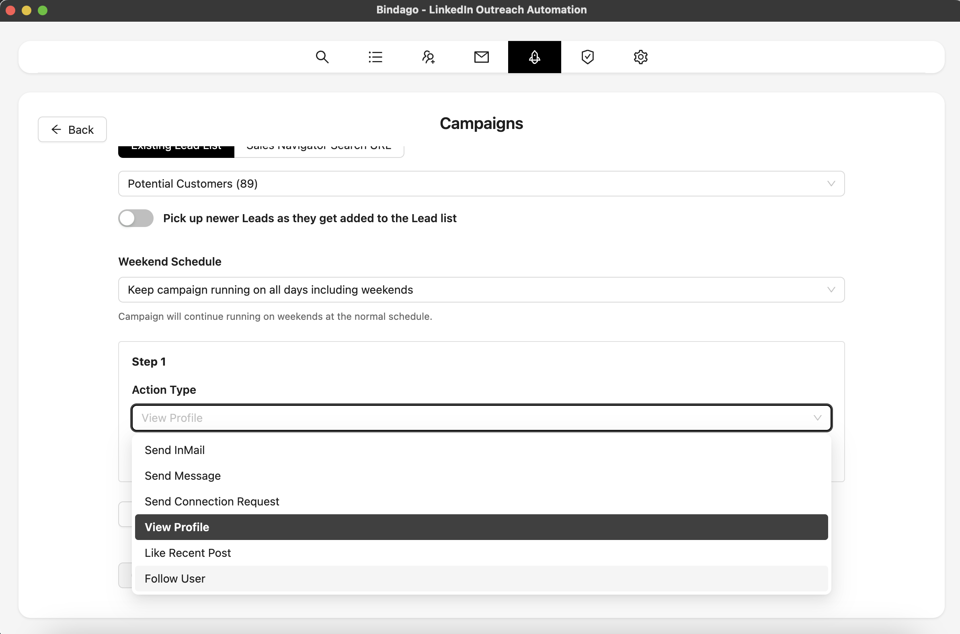Open the settings gear icon

point(640,57)
